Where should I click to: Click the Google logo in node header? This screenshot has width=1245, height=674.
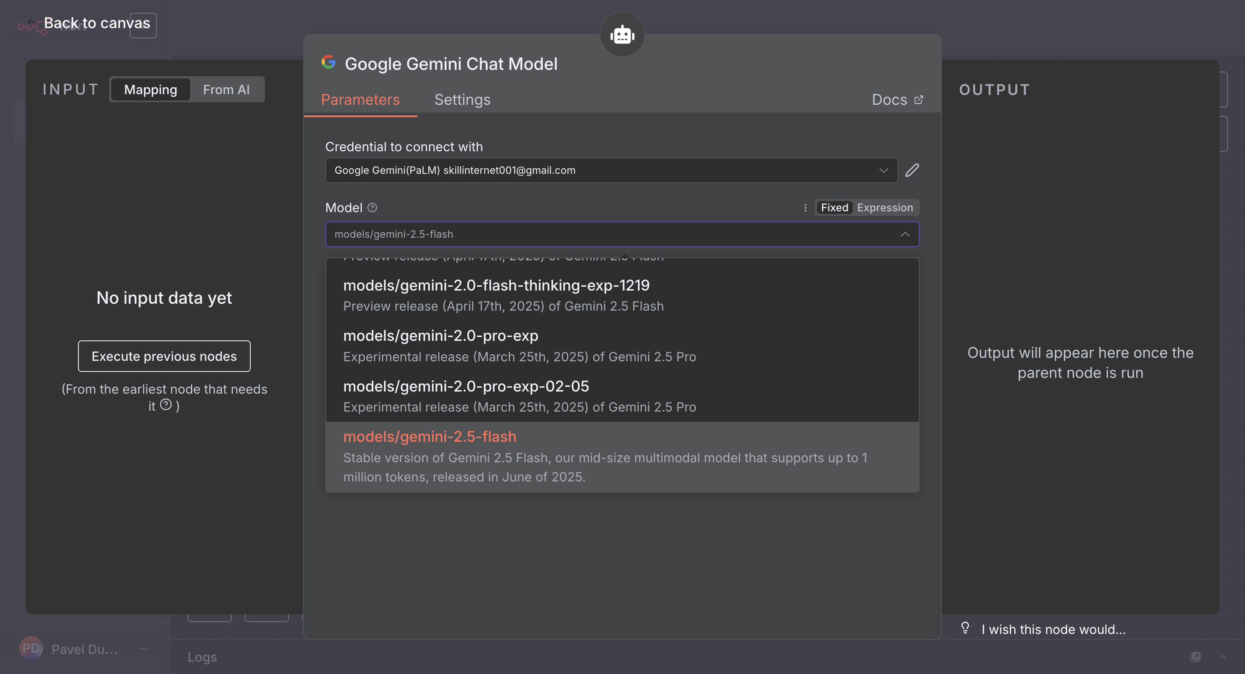(329, 62)
